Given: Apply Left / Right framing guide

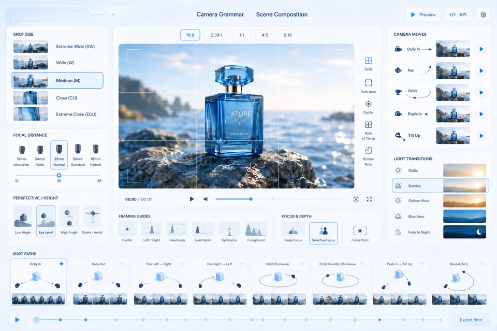Looking at the screenshot, I should (x=152, y=232).
